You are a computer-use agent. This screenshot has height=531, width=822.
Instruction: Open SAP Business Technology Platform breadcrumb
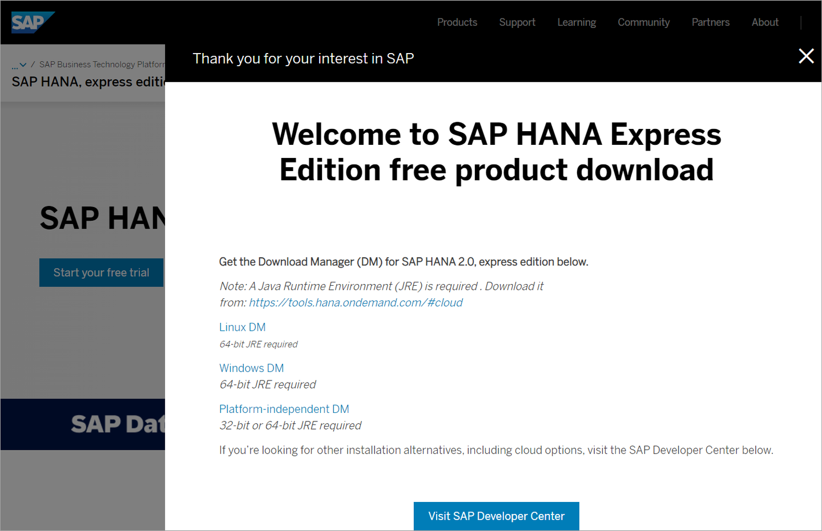[102, 64]
